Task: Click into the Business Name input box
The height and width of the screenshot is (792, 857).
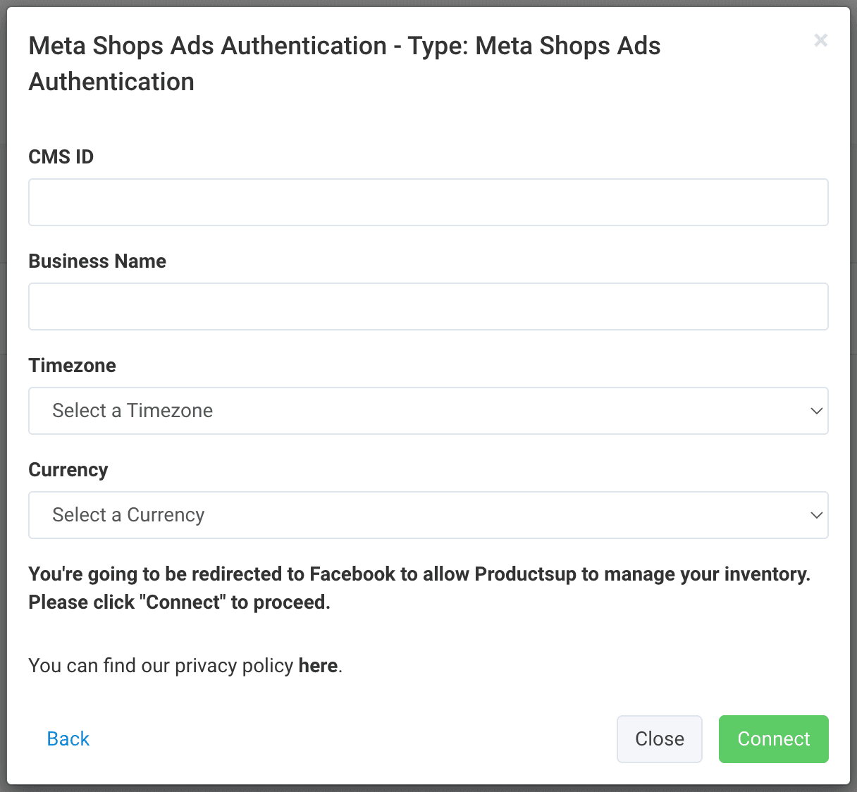Action: [428, 307]
